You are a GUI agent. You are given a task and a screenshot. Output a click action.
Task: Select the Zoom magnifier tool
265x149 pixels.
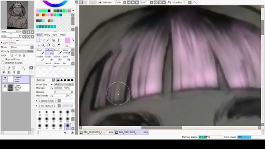(x=43, y=45)
